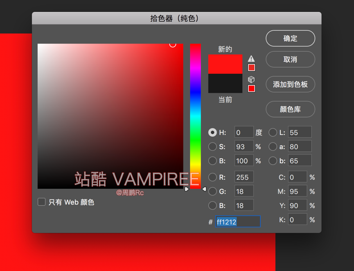Select the G green radio button
The height and width of the screenshot is (271, 354).
(x=212, y=191)
